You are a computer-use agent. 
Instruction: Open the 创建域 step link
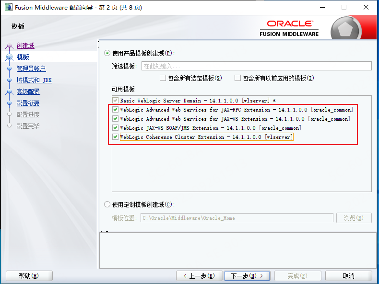point(25,45)
